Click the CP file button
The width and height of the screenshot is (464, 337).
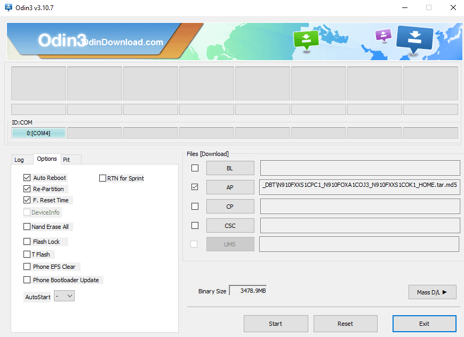(x=230, y=207)
